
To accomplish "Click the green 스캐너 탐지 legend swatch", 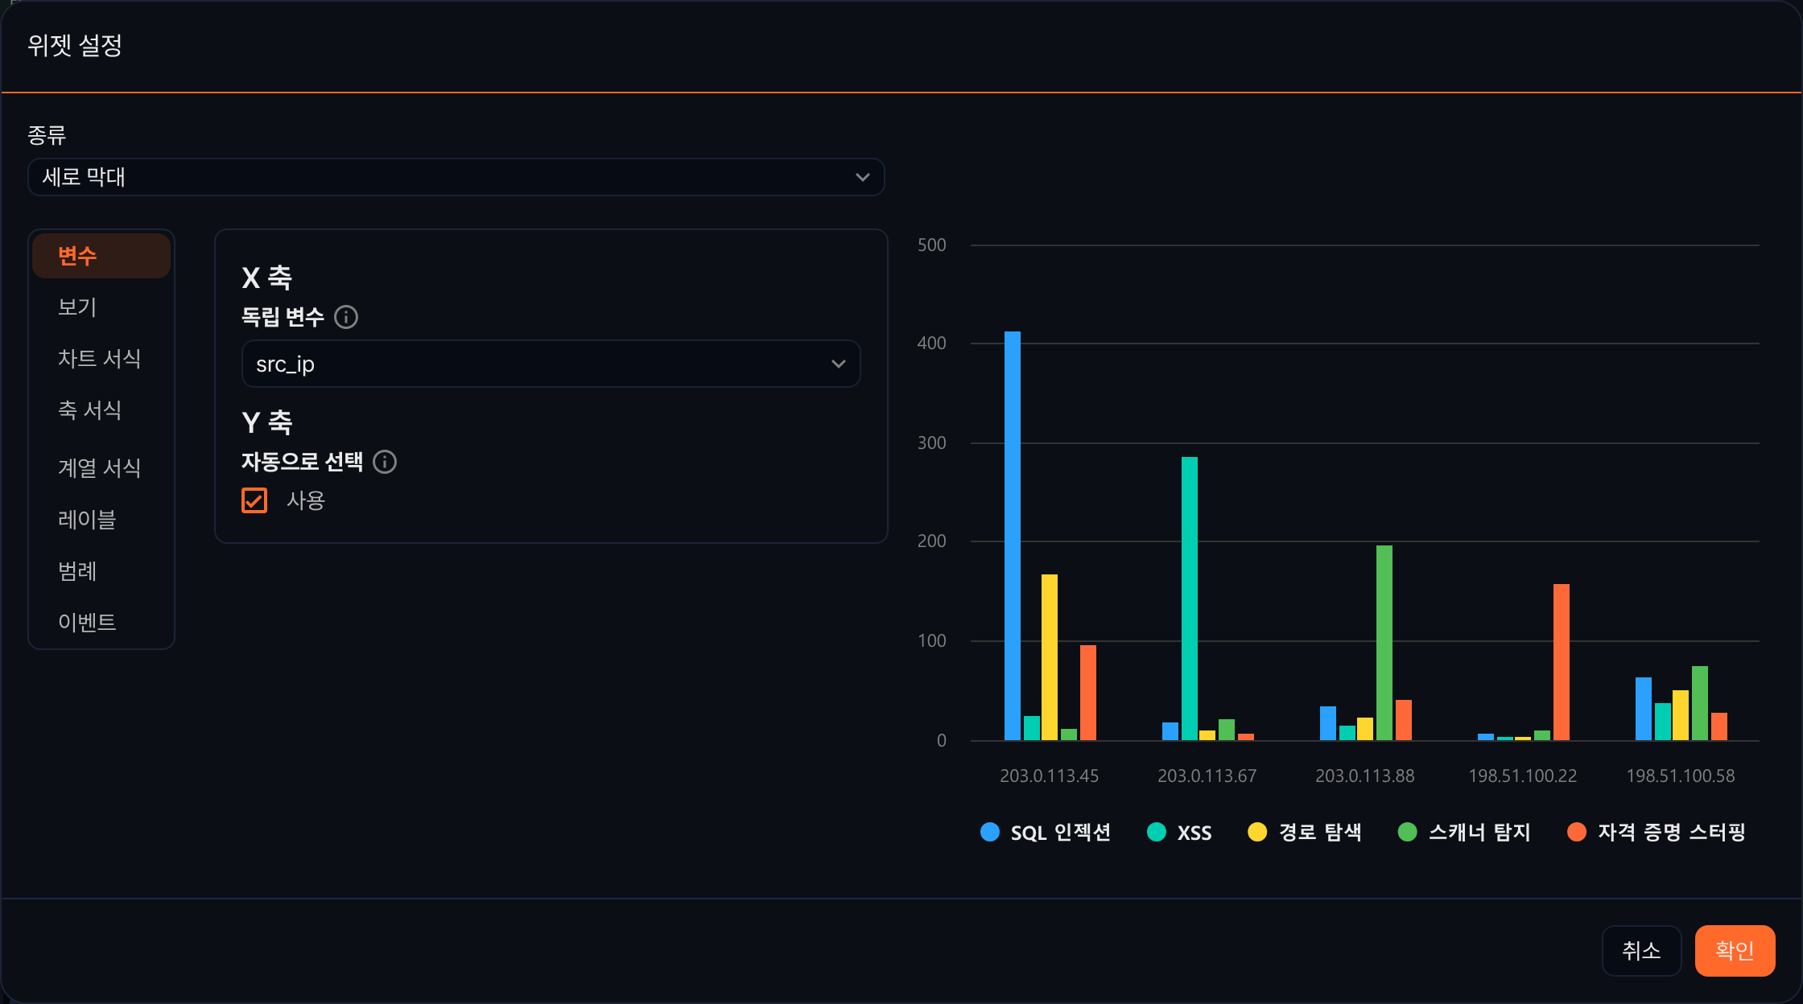I will point(1408,832).
